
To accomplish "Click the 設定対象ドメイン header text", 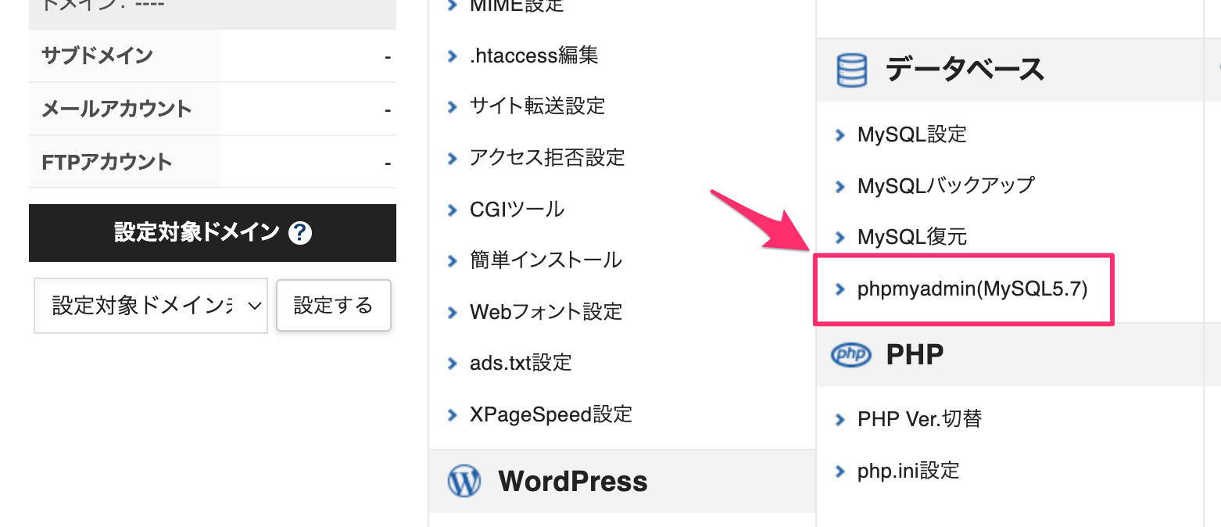I will (x=197, y=233).
